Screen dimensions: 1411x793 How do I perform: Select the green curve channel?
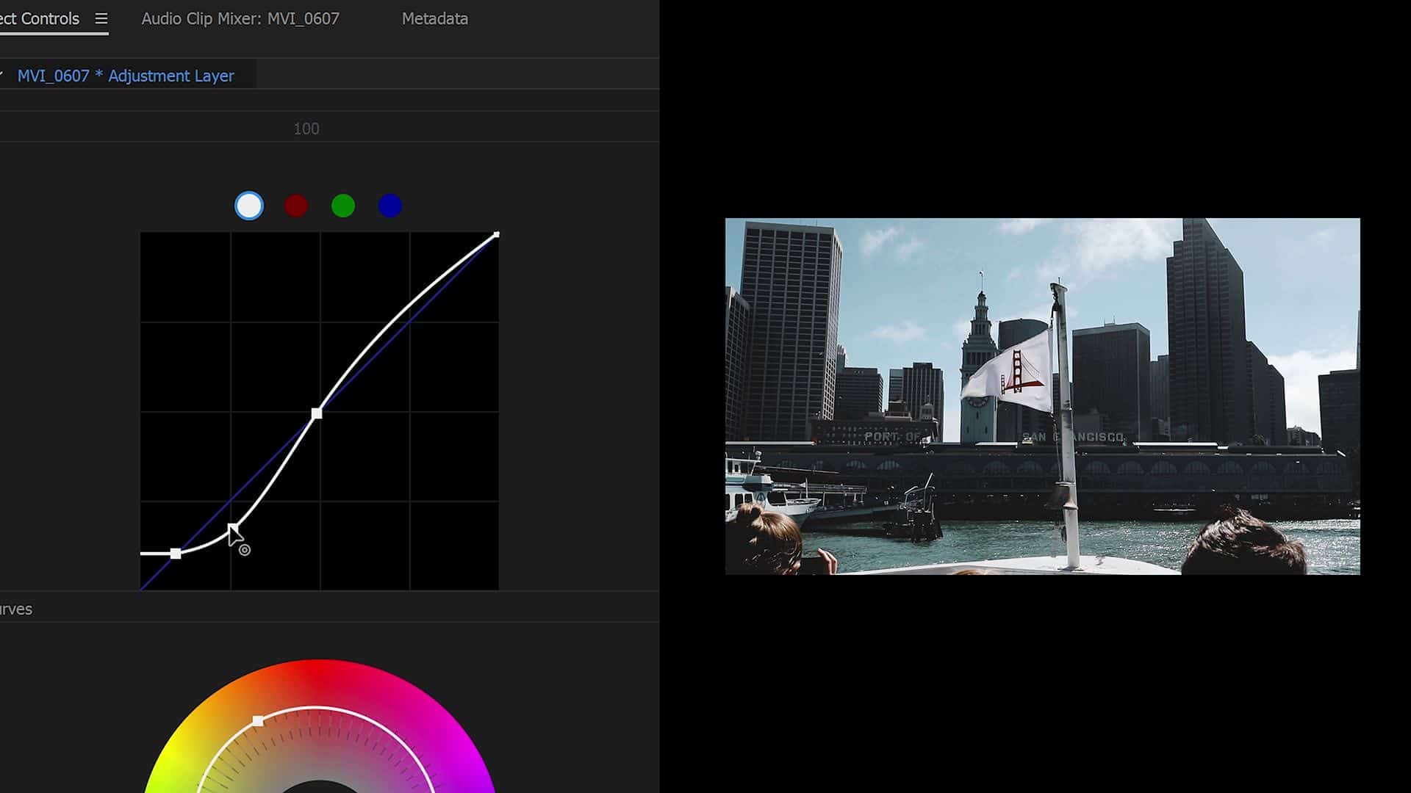click(x=343, y=206)
